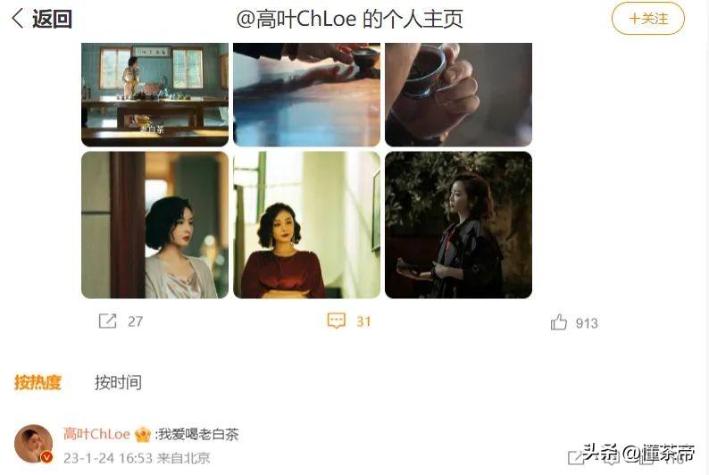
Task: Click the +关注 follow button
Action: click(x=648, y=19)
